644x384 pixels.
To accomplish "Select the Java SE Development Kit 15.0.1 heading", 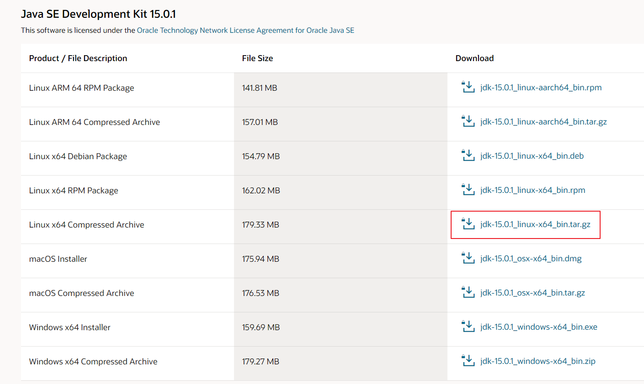I will tap(98, 14).
